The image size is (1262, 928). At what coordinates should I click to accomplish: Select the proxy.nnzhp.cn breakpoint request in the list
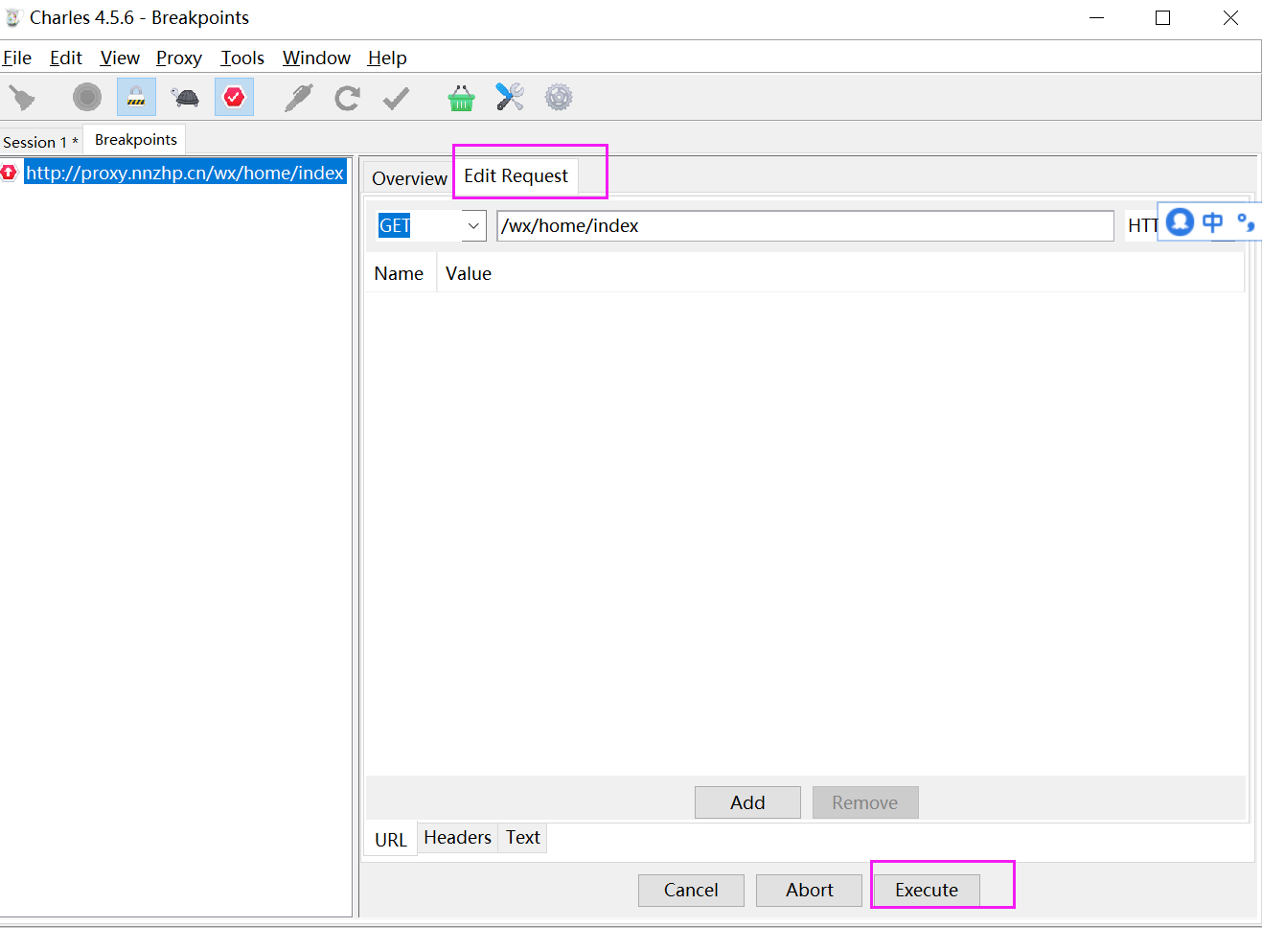(x=185, y=173)
